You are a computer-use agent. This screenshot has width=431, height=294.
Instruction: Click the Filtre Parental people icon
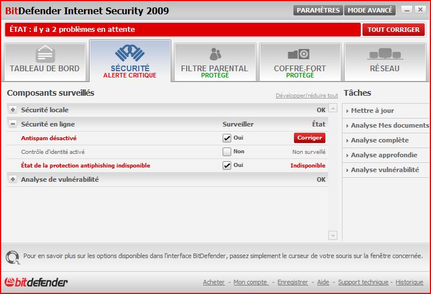pyautogui.click(x=215, y=54)
